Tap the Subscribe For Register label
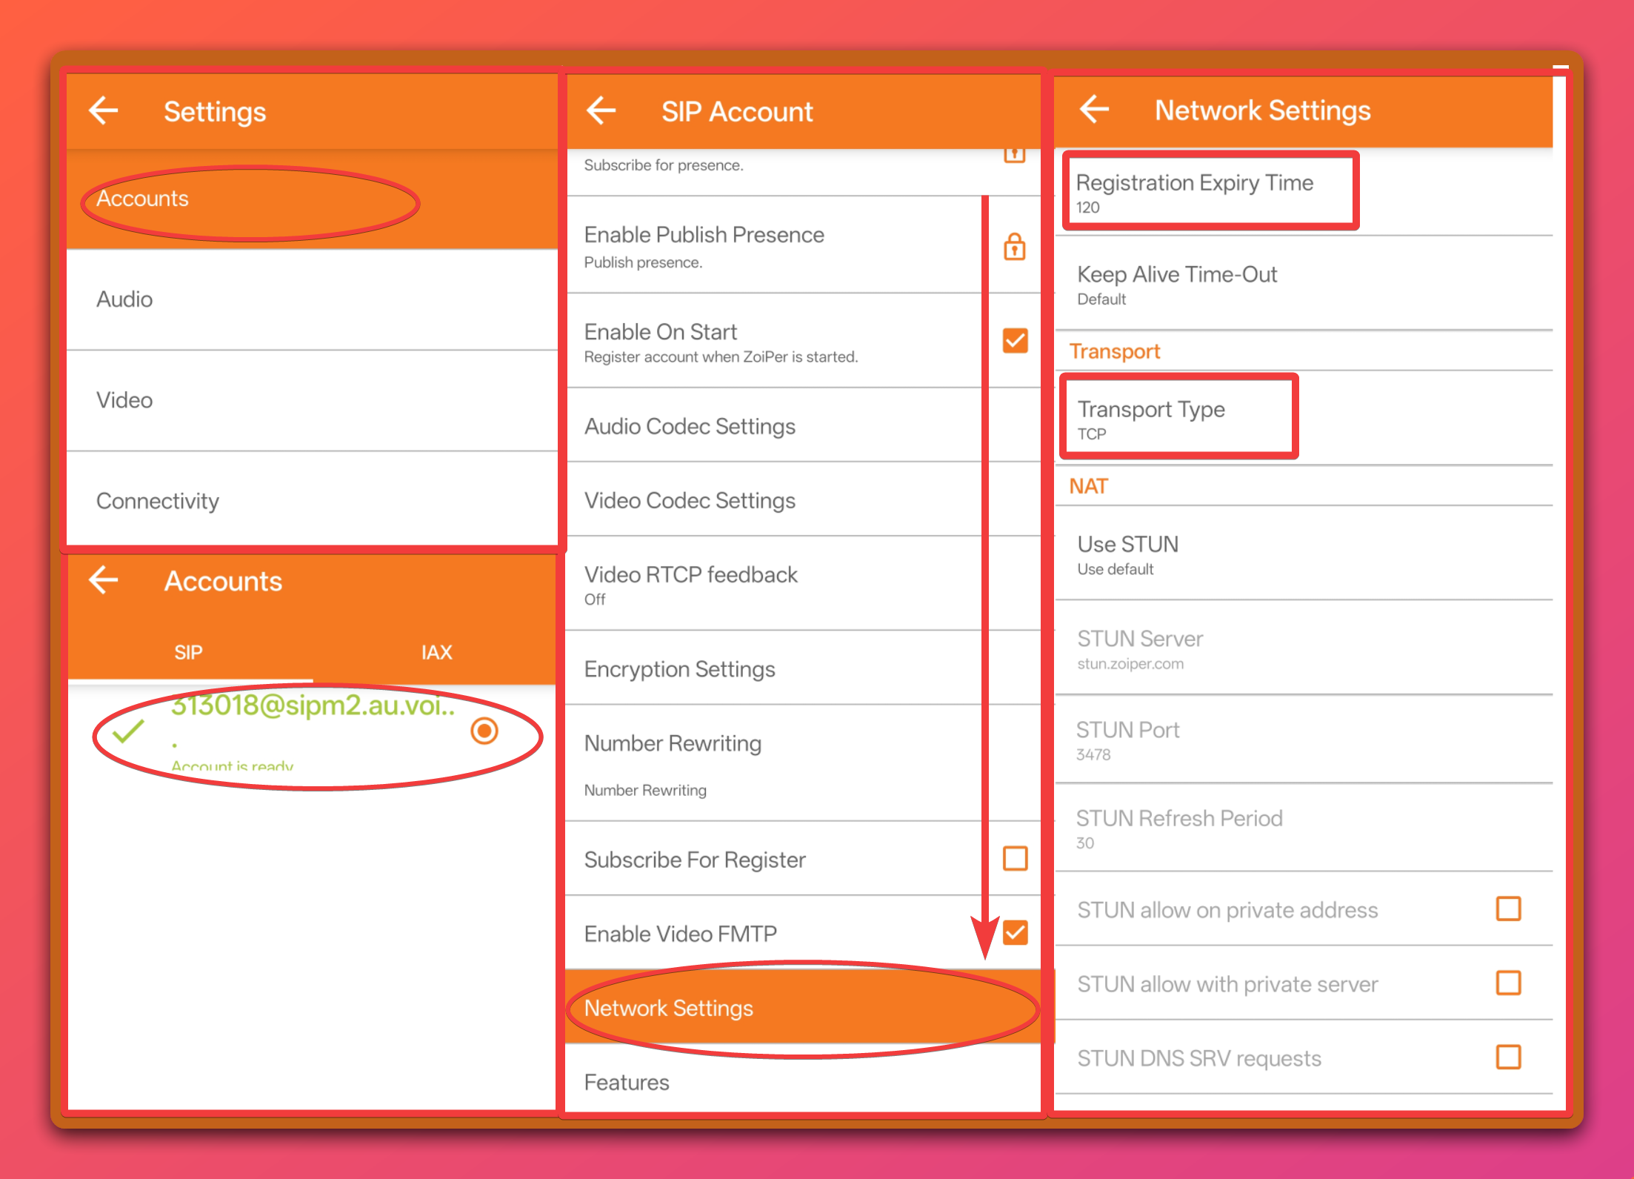The width and height of the screenshot is (1634, 1179). 694,860
